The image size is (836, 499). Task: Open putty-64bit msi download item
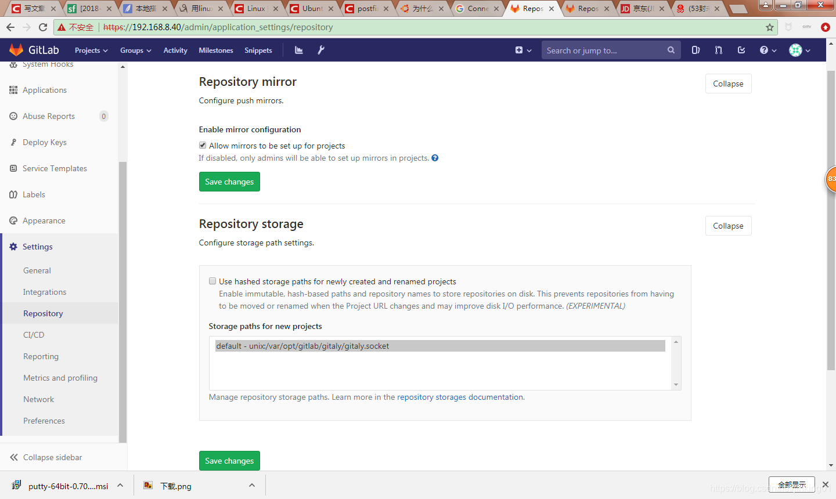pyautogui.click(x=61, y=486)
